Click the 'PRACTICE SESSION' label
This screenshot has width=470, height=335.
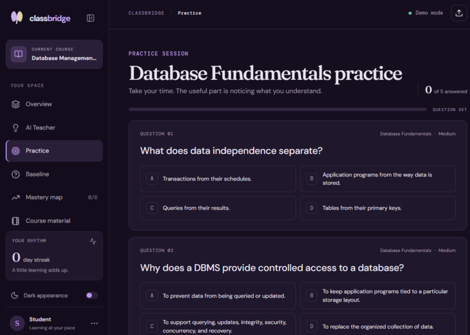tap(158, 54)
